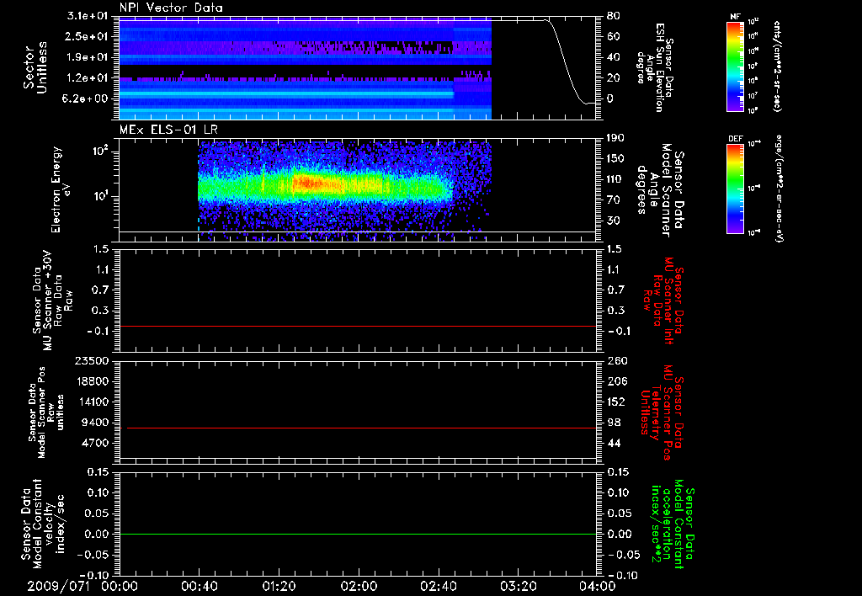Click the '206' telemetry tick value
862x596 pixels.
[616, 381]
